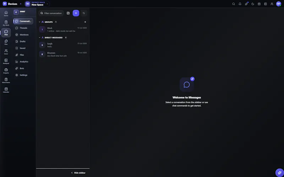The width and height of the screenshot is (284, 177).
Task: Click in the Filter conversation search field
Action: [x=51, y=13]
